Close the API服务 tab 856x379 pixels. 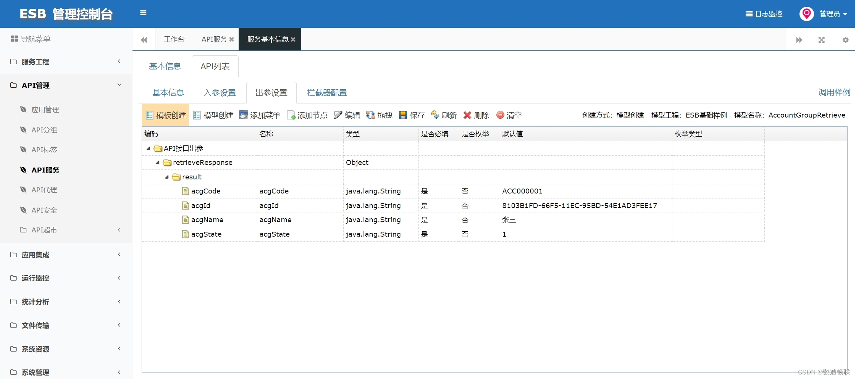click(231, 39)
